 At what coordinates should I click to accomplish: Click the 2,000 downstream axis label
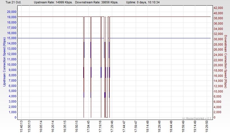[218, 112]
